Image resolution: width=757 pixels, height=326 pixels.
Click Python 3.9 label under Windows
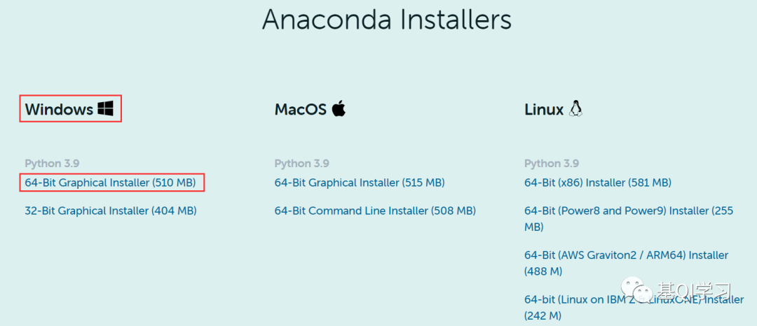(x=52, y=164)
